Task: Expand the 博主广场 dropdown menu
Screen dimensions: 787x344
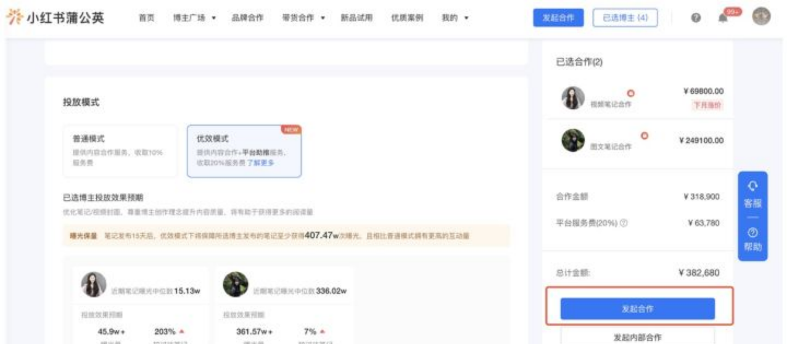Action: [x=193, y=18]
